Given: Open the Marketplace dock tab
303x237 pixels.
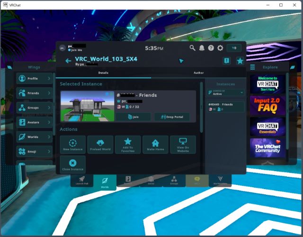Looking at the screenshot, I should (220, 181).
